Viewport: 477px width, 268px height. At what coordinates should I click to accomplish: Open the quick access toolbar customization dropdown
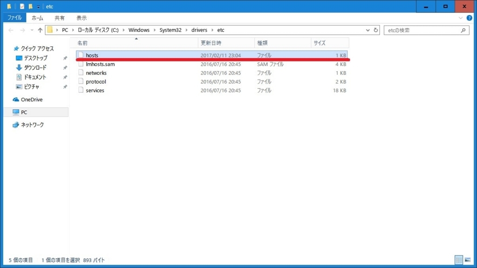point(38,7)
